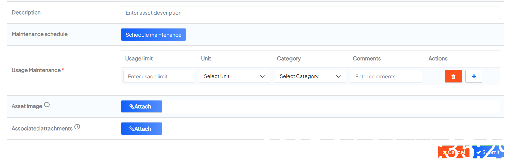Focus the Enter comments text box
This screenshot has height=166, width=513.
(386, 76)
